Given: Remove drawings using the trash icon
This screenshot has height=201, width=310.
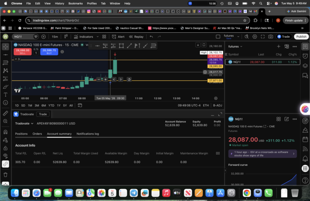Looking at the screenshot, I should tap(6, 175).
